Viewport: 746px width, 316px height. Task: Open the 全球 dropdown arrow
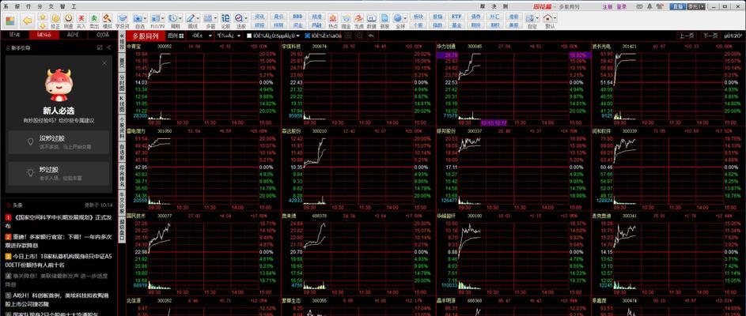point(406,17)
